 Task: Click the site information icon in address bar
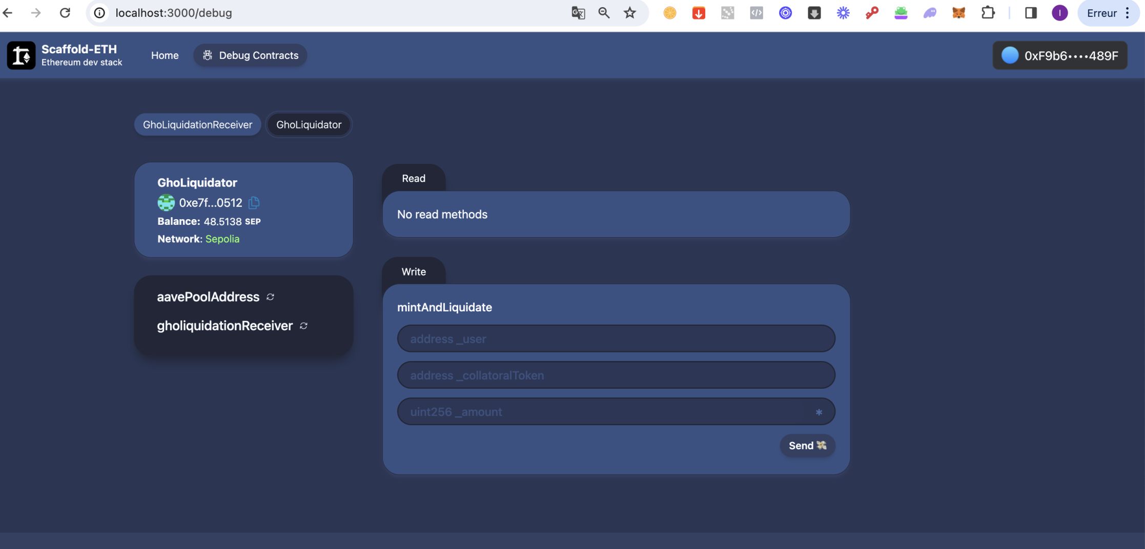99,13
